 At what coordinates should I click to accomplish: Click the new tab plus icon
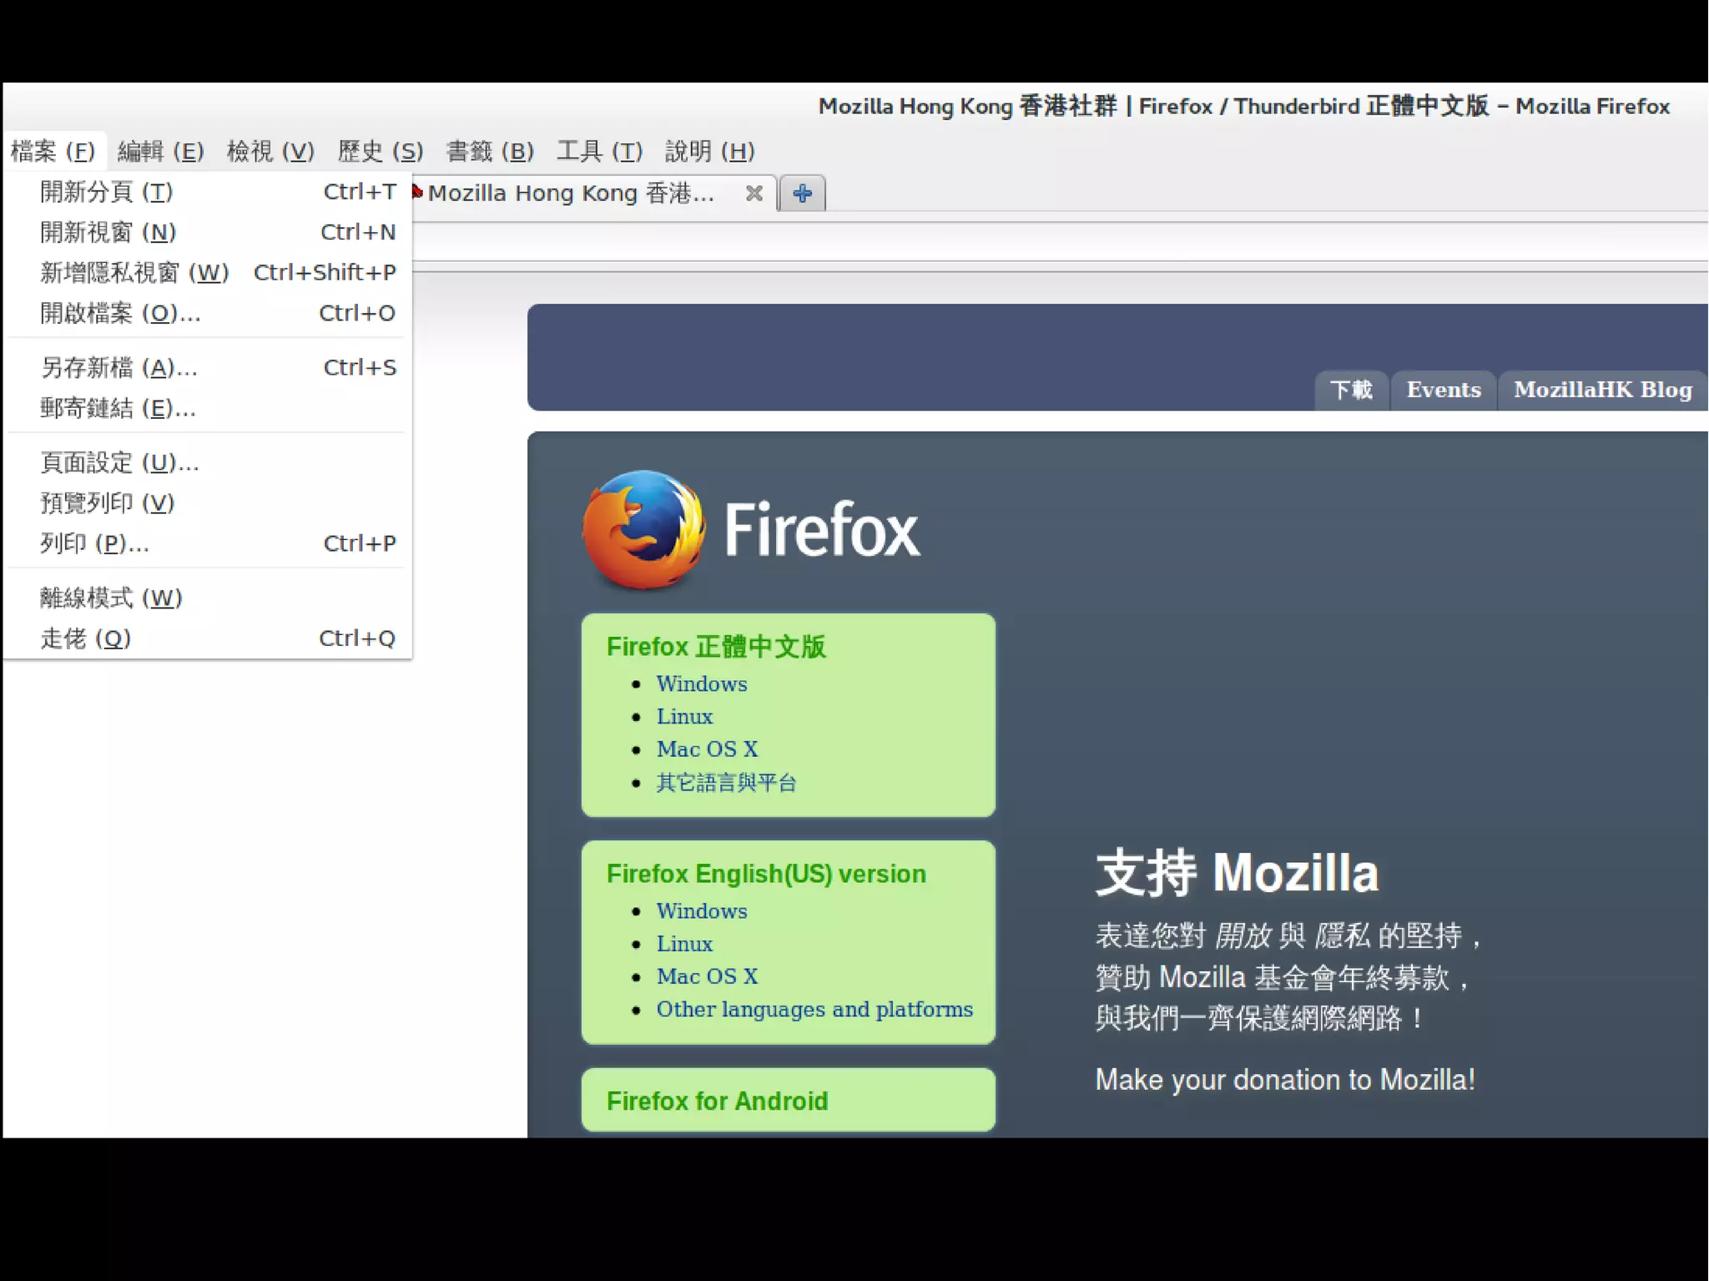(x=802, y=193)
